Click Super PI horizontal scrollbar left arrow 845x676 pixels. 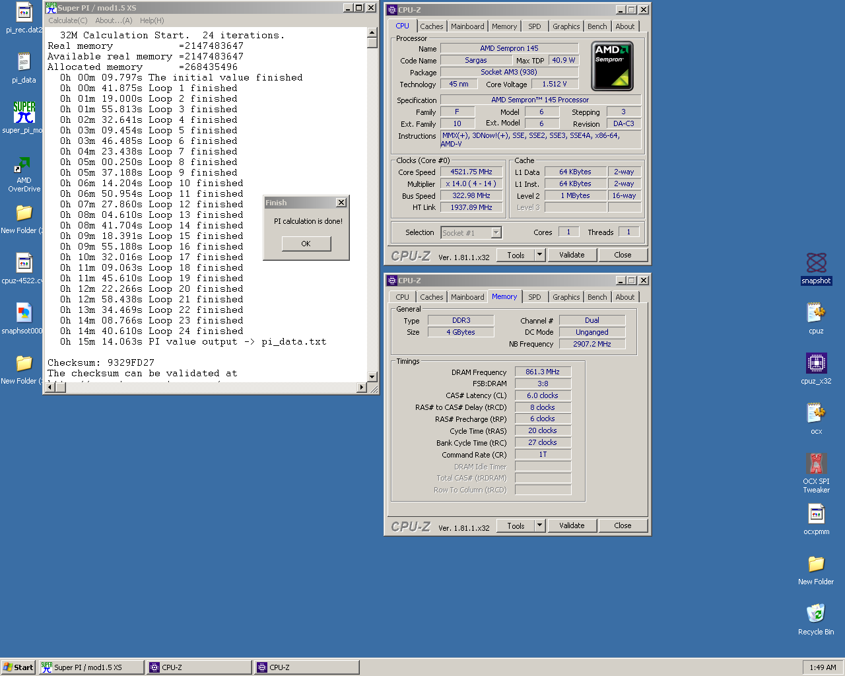tap(51, 388)
